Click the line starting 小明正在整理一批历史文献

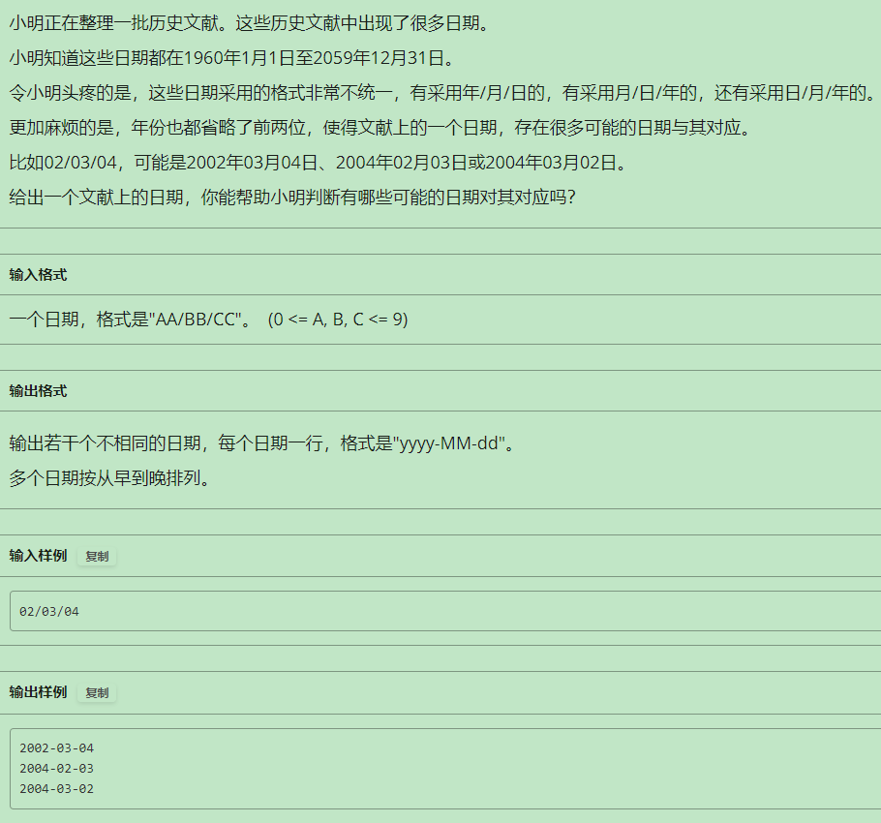[x=251, y=23]
